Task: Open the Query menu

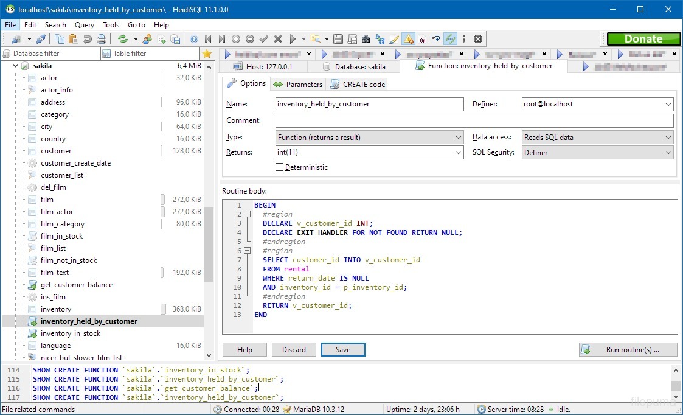Action: pyautogui.click(x=85, y=25)
